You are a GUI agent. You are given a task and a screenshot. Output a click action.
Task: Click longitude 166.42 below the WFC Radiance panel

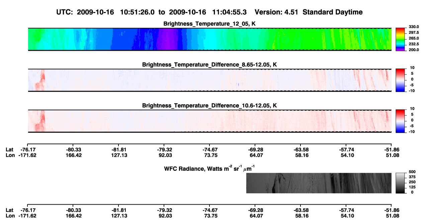[74, 216]
